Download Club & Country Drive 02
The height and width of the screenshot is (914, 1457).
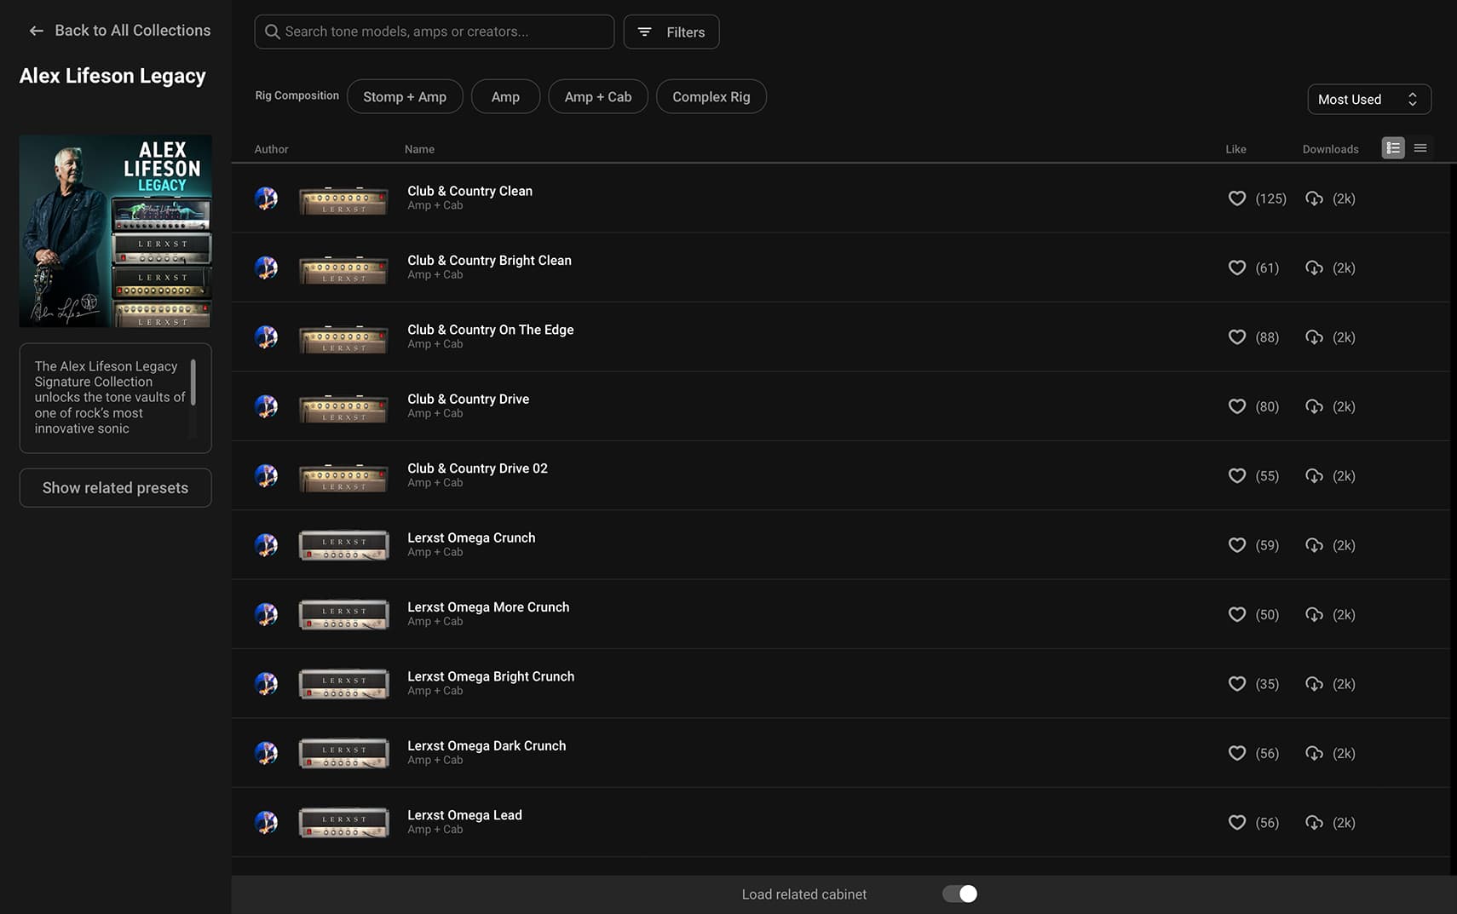click(x=1315, y=476)
